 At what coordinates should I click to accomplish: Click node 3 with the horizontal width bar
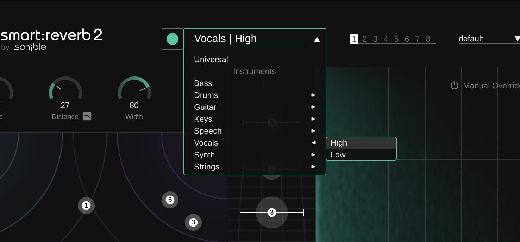point(271,212)
